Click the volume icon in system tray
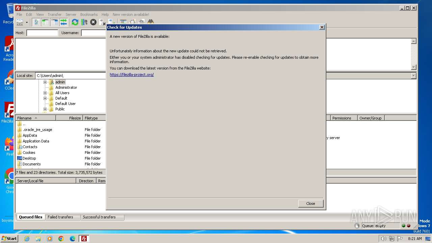 point(384,239)
